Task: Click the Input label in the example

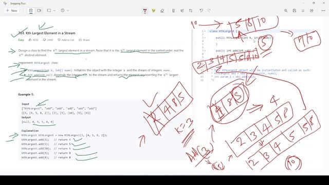Action: 25,104
